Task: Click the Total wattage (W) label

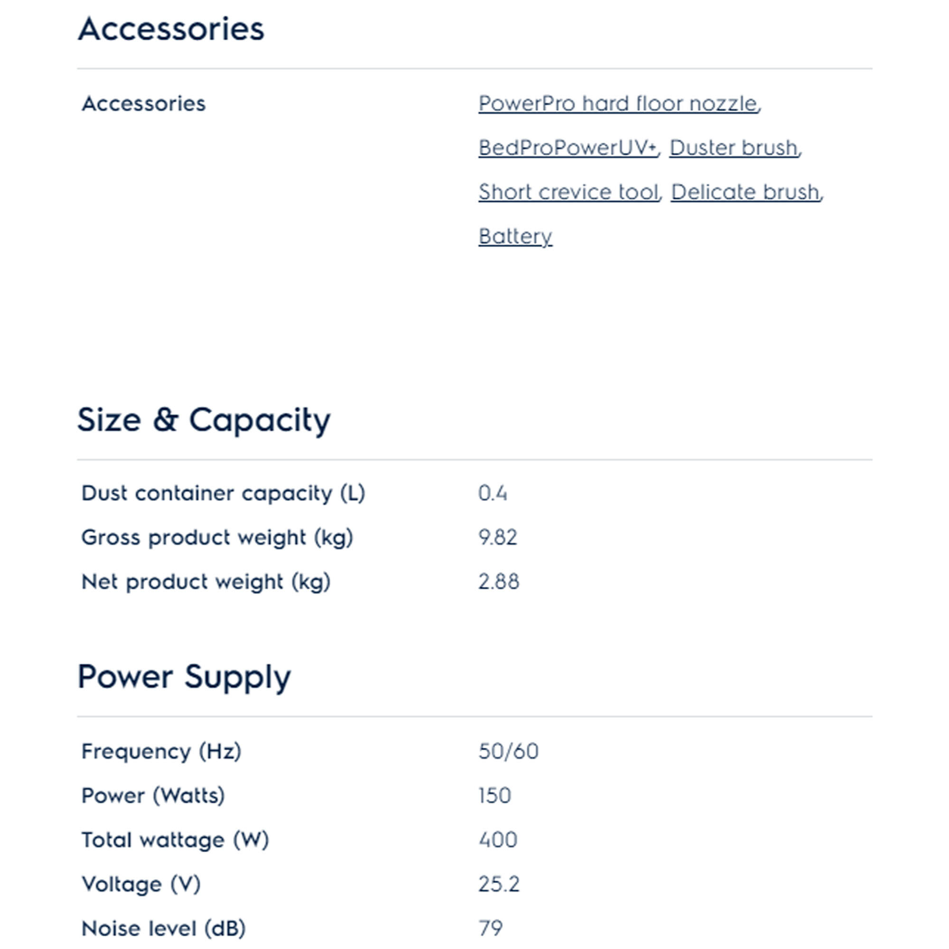Action: click(175, 840)
